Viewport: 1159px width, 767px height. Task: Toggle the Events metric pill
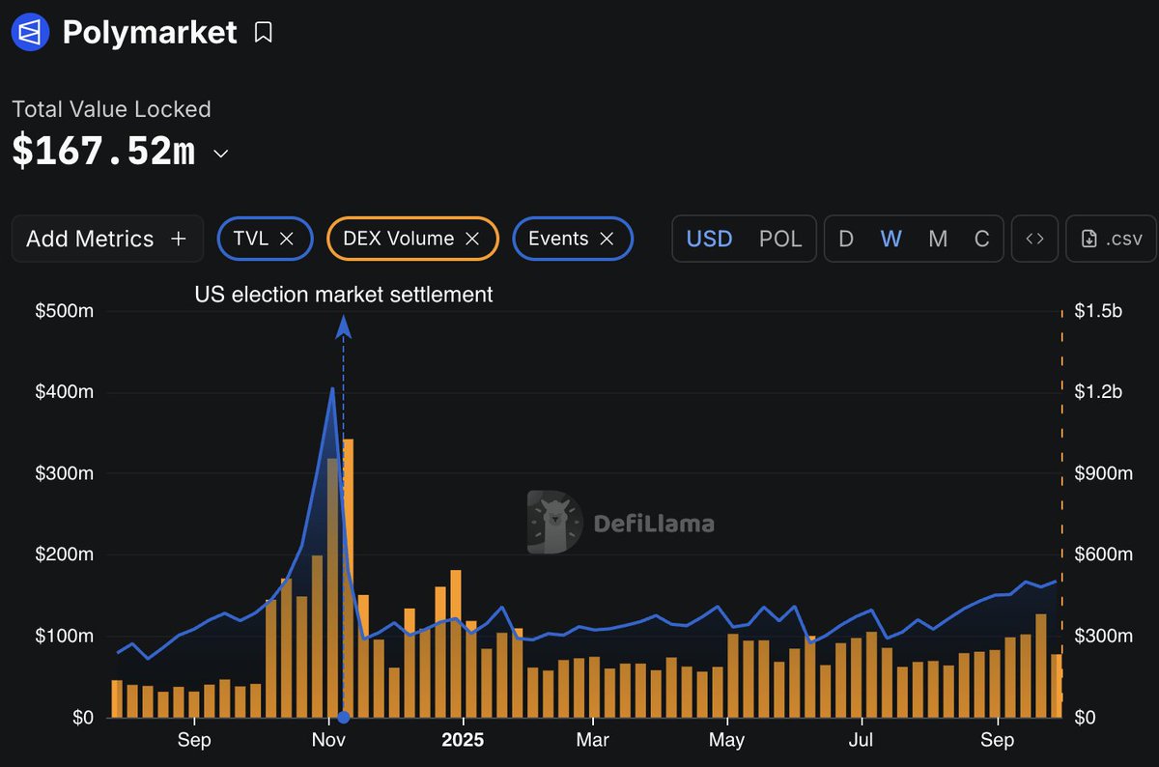tap(573, 239)
